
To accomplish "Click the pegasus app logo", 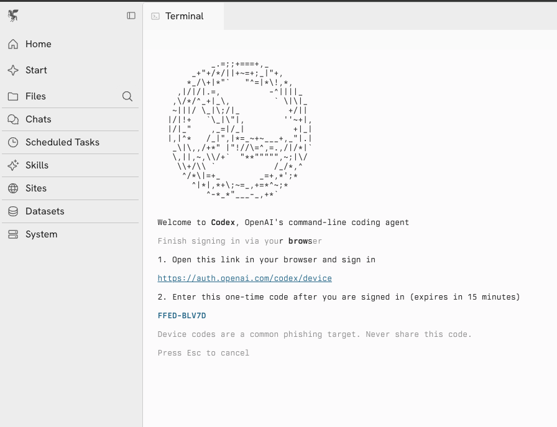I will point(13,16).
